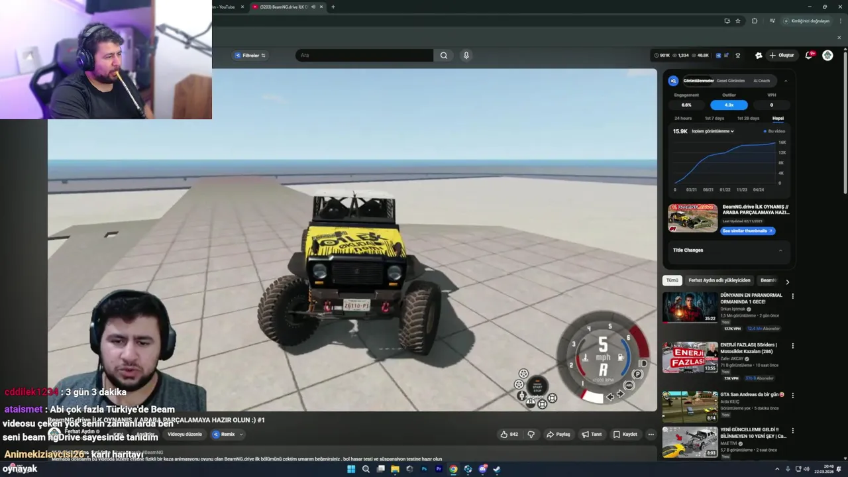Image resolution: width=848 pixels, height=477 pixels.
Task: Open YENİ GÜNCELLEME GELDİ video thumbnail
Action: click(690, 442)
